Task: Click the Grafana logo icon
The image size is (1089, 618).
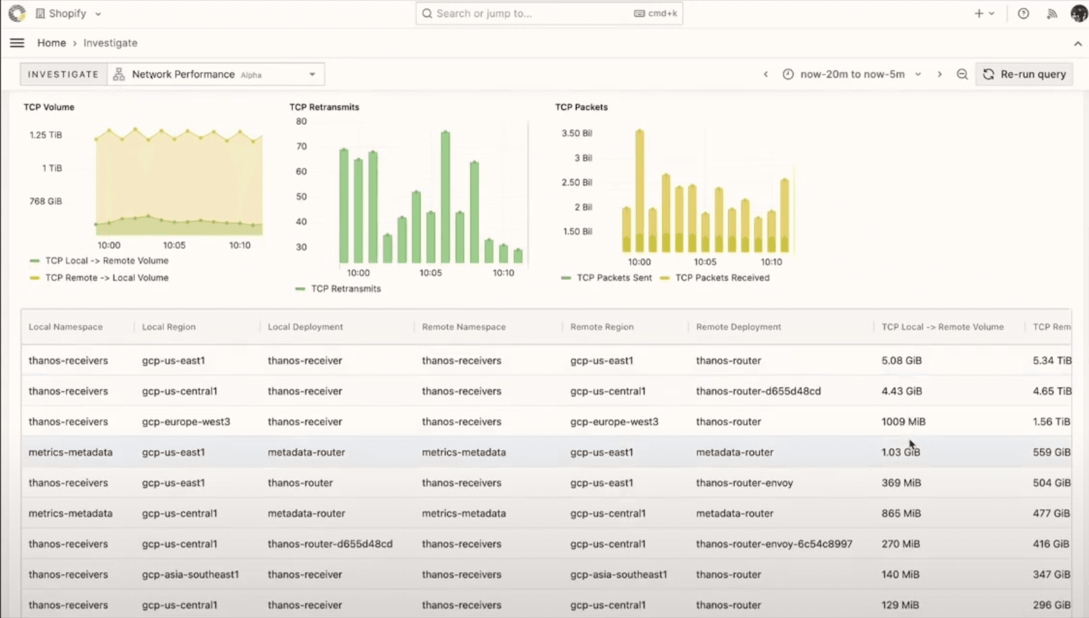Action: click(17, 13)
